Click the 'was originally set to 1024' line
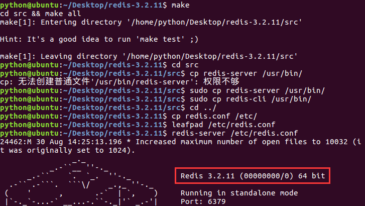Viewport: 365px width, 206px height. (67, 150)
